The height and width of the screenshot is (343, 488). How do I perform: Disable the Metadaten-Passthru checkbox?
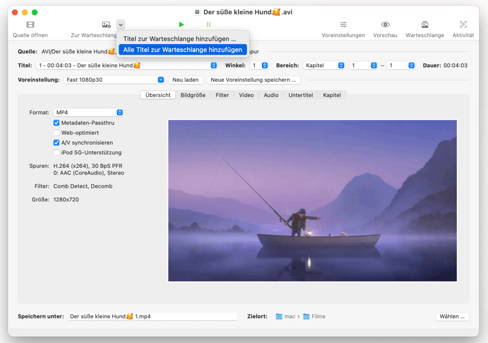pos(57,123)
